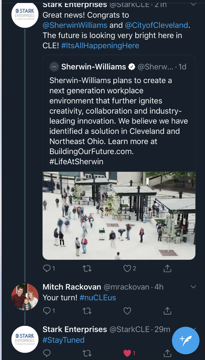Unlike the #StayTuned tweet

[x=127, y=353]
